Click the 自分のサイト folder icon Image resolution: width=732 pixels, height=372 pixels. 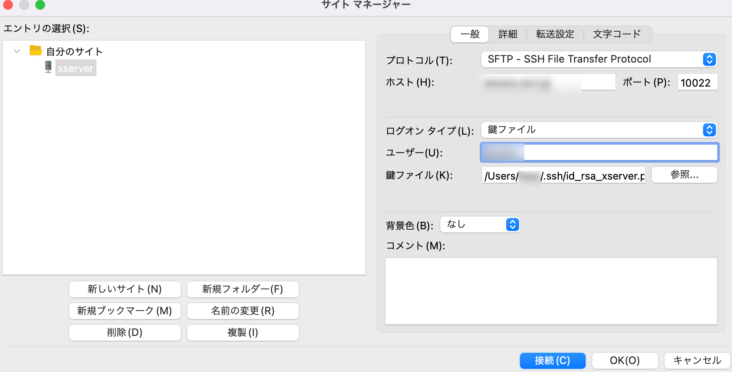point(36,51)
